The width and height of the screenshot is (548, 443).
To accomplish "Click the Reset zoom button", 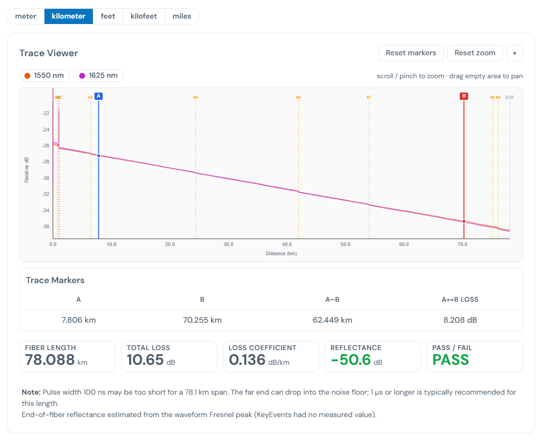I will click(475, 53).
